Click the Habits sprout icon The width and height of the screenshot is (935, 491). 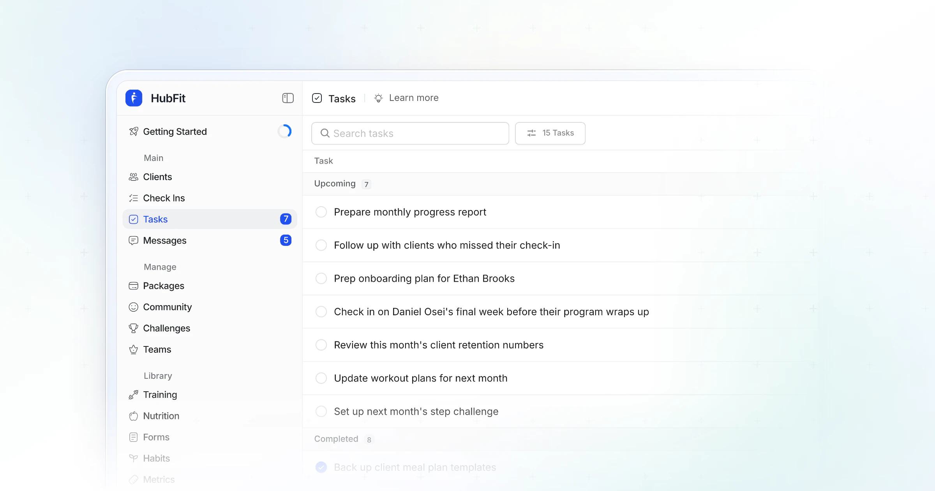click(134, 458)
